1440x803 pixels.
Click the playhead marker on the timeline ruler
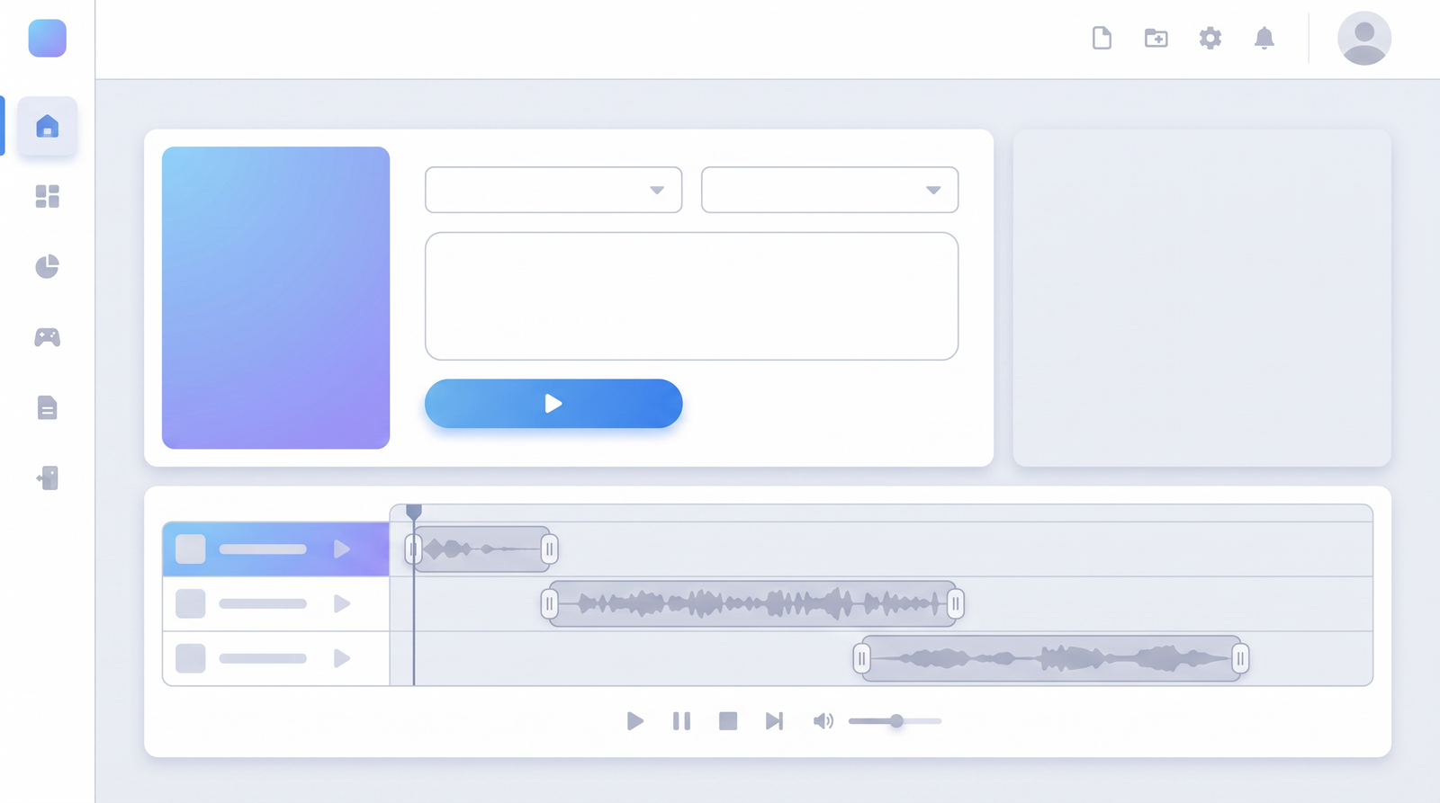(x=414, y=512)
